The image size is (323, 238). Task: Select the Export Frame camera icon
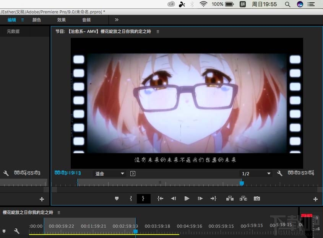(256, 198)
